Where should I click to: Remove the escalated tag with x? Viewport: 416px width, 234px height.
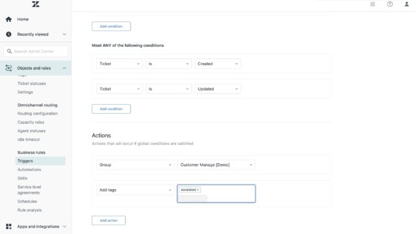198,190
